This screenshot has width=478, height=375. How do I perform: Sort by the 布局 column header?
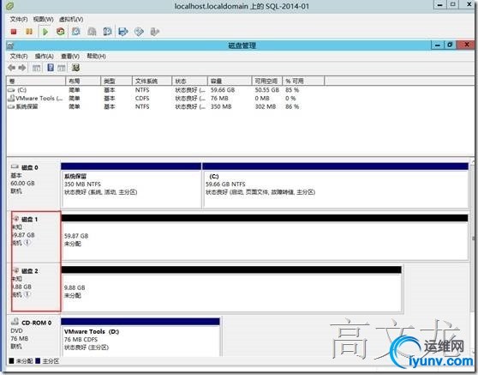pos(83,81)
